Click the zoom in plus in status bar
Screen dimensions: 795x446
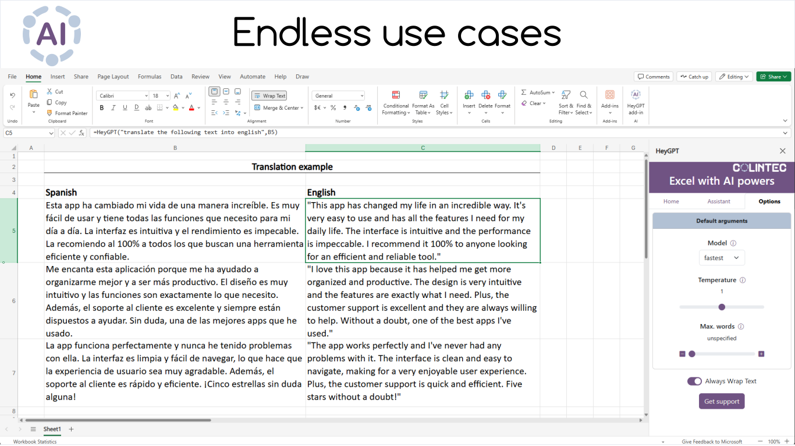787,441
